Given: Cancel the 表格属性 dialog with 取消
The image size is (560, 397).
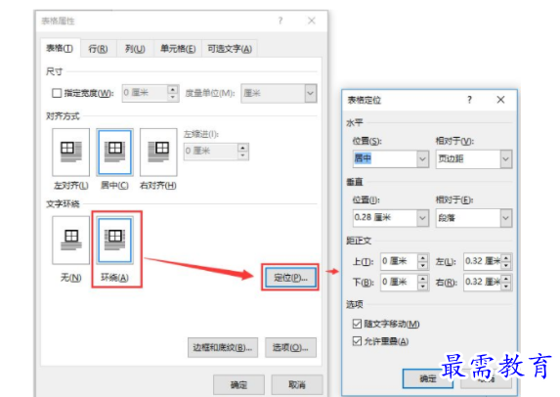Looking at the screenshot, I should point(297,384).
